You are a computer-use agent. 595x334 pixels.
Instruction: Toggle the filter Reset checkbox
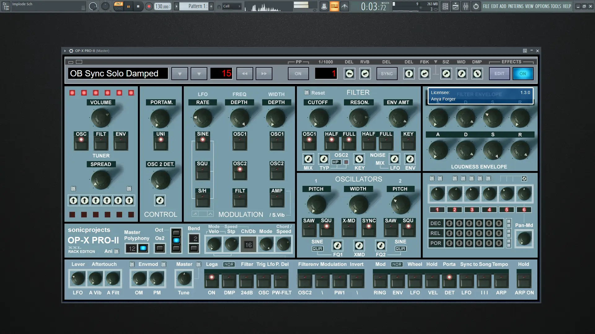point(307,92)
